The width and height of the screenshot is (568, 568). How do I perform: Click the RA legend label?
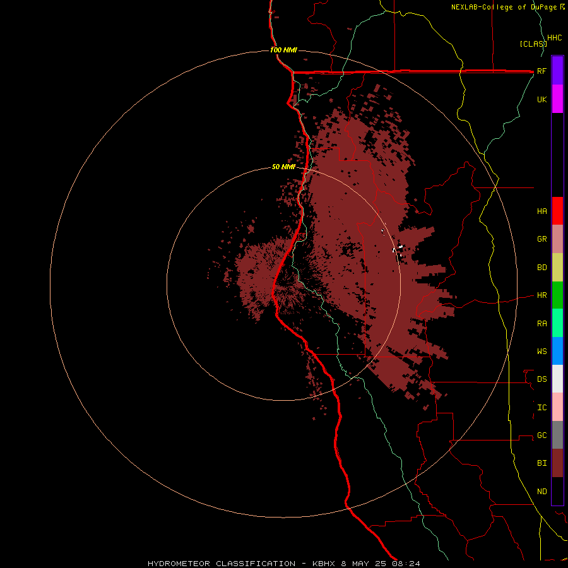click(x=541, y=324)
